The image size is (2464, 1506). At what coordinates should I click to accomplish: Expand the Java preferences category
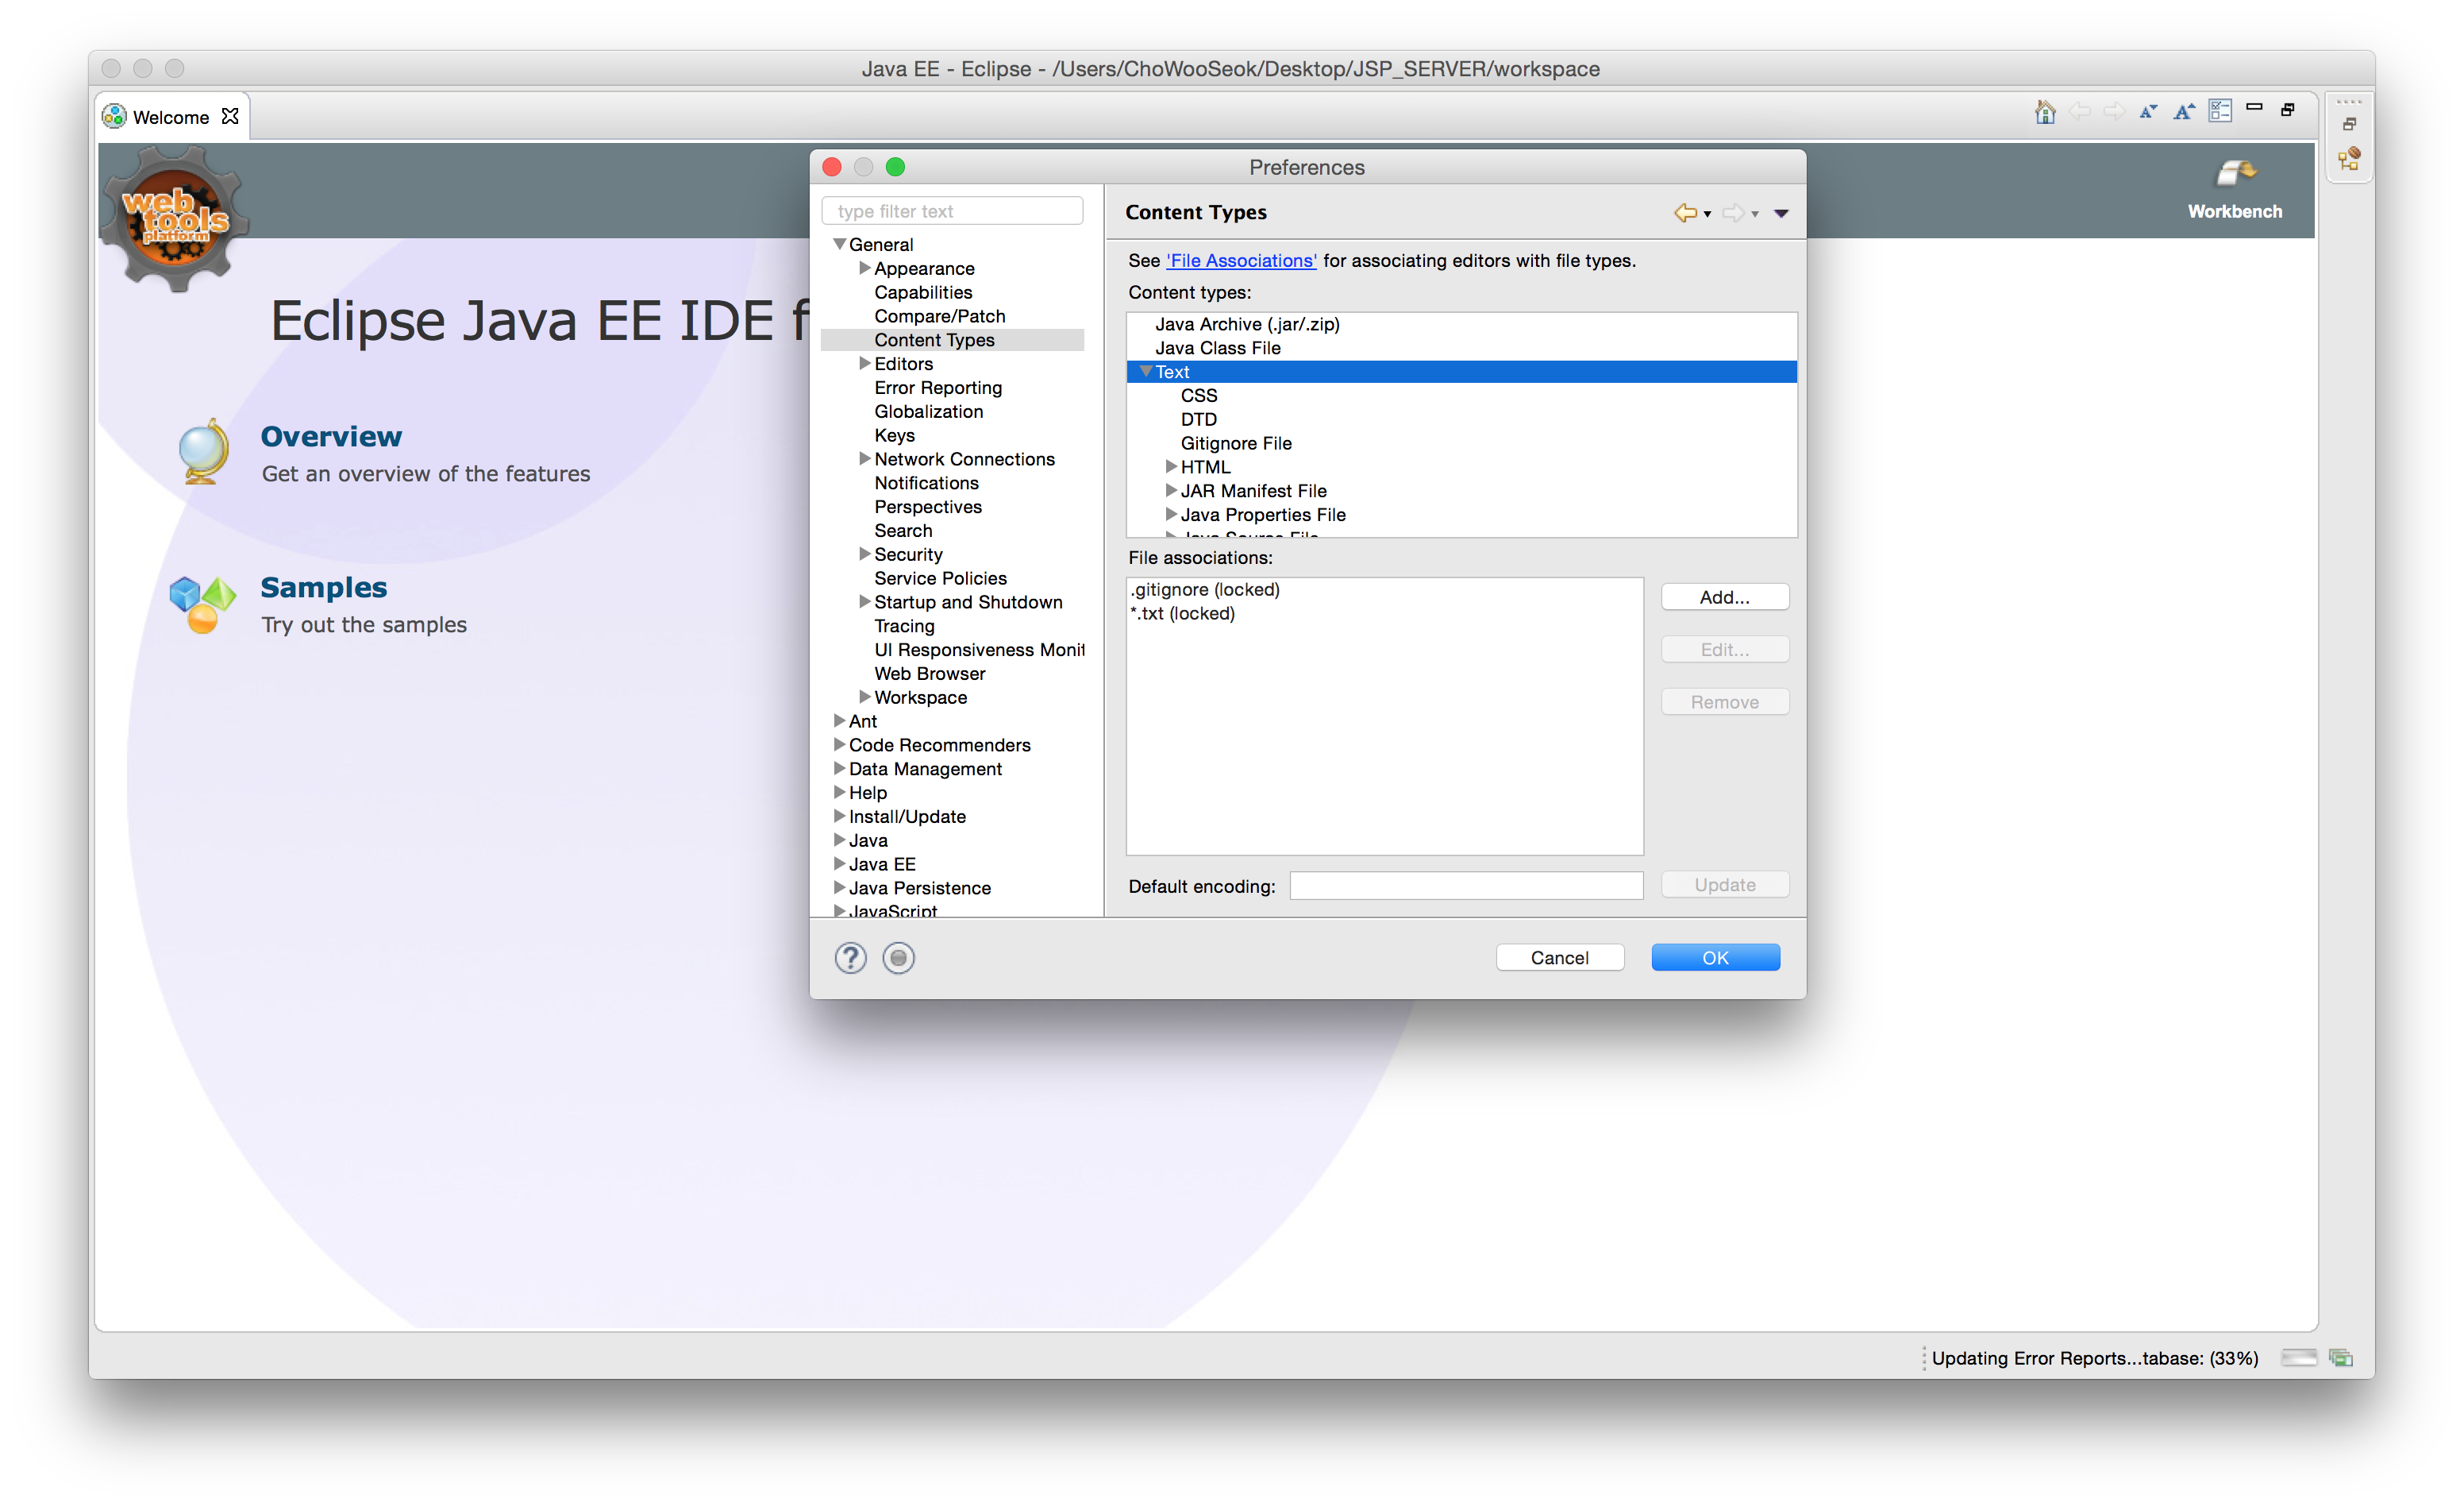coord(839,840)
